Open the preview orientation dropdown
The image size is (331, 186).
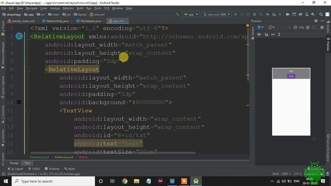[272, 27]
